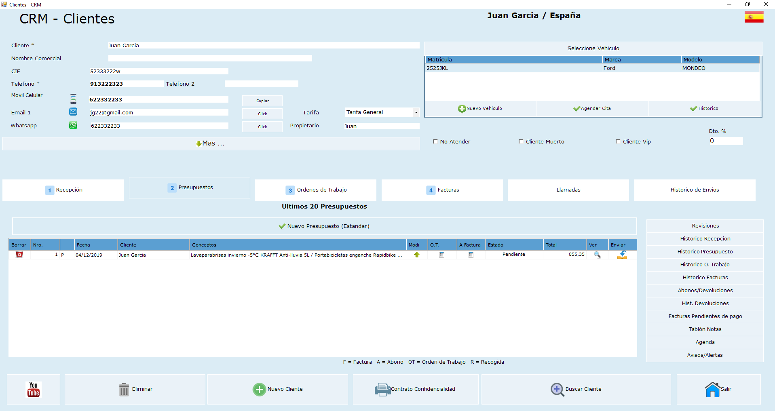Screen dimensions: 775x411
Task: Switch to the Ordenes de Trabajo tab
Action: pyautogui.click(x=316, y=190)
